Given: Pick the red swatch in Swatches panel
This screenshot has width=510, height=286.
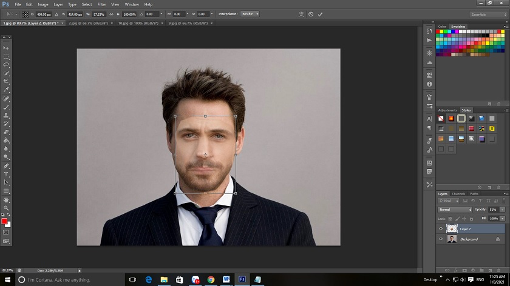Looking at the screenshot, I should coord(438,32).
